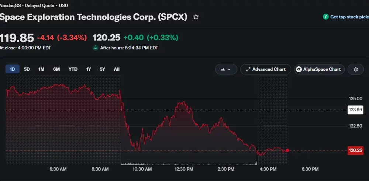Open the AlphaSpace Chart

[x=319, y=69]
